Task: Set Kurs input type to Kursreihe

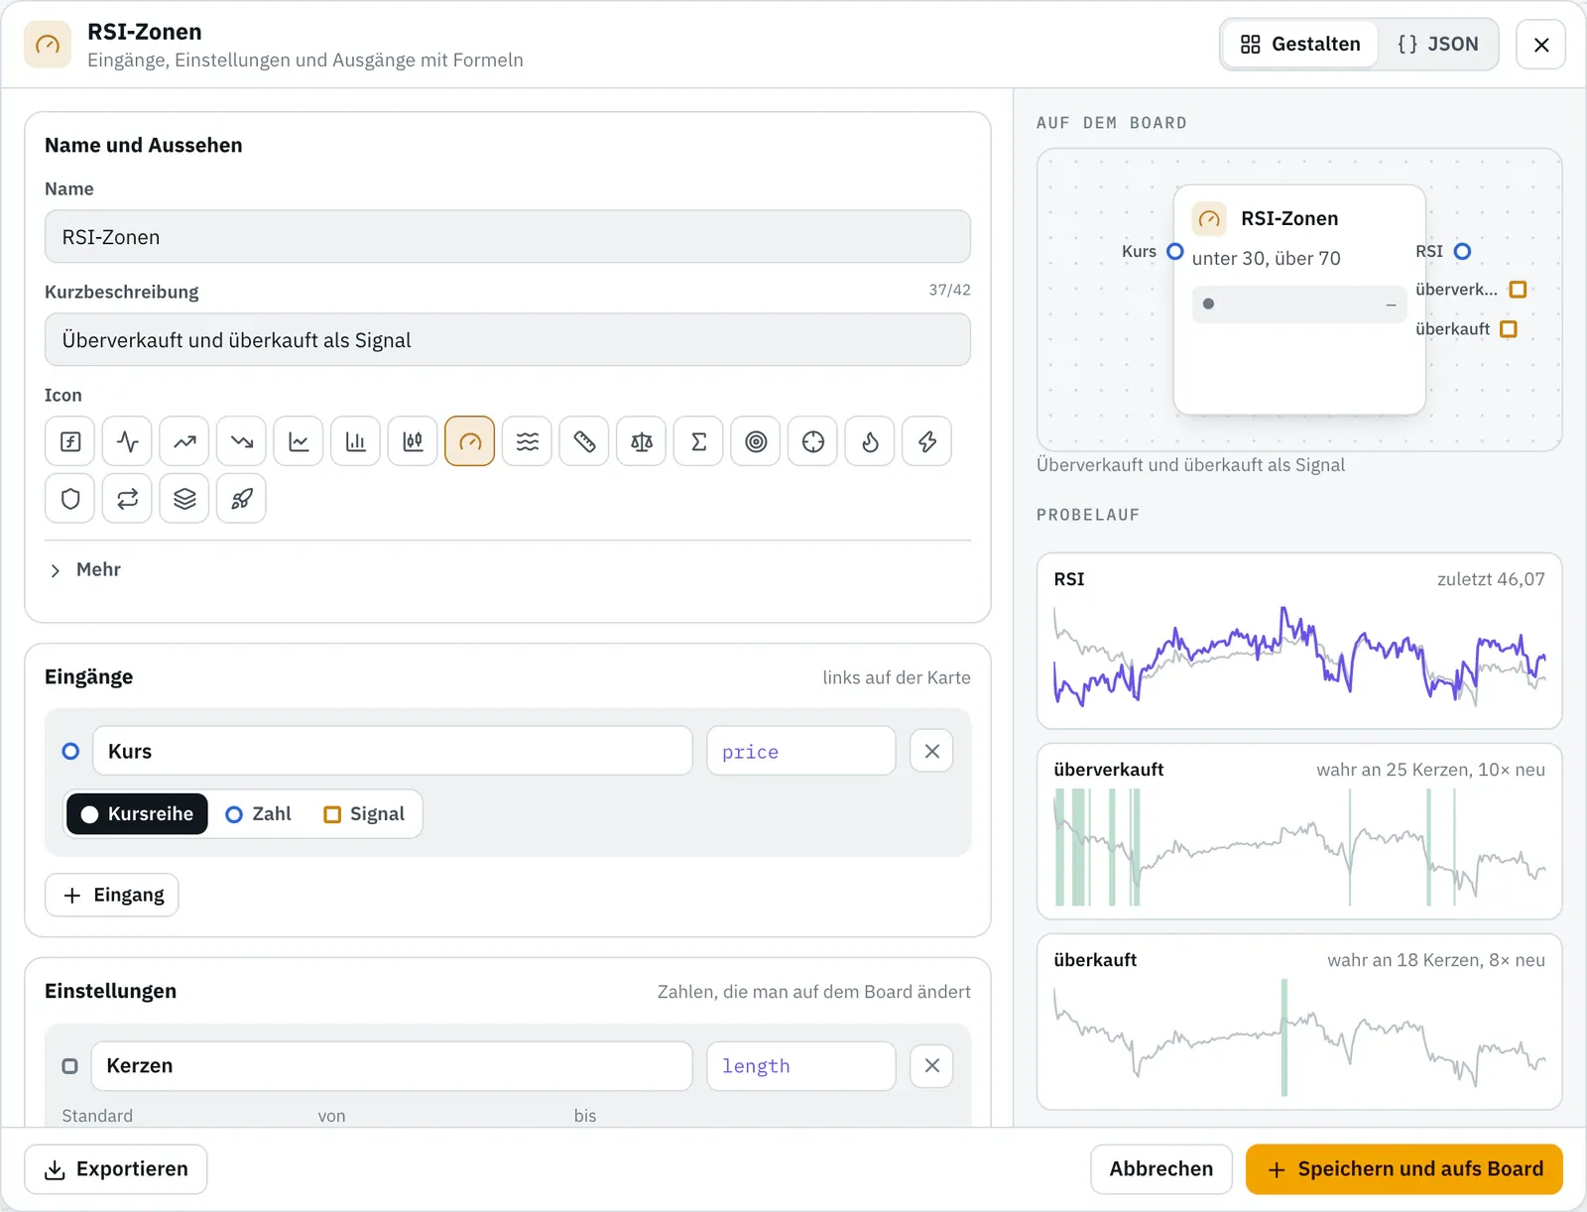Action: tap(137, 814)
